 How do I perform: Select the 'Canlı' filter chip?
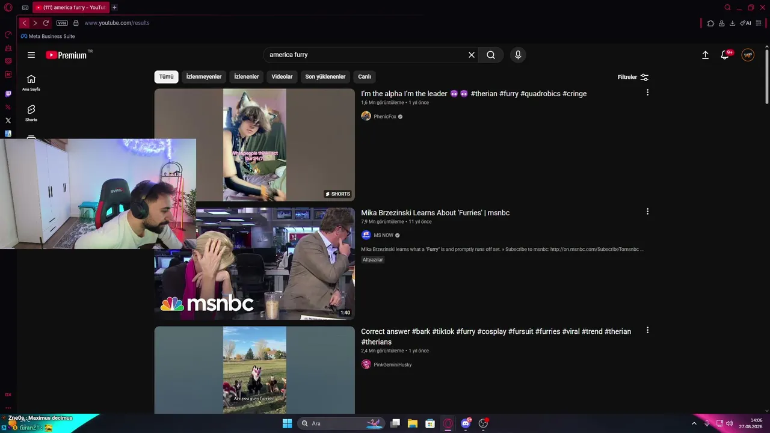[365, 77]
